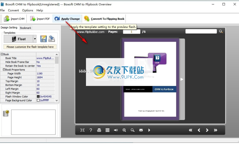Select the Page Height value 1684

(x=45, y=77)
